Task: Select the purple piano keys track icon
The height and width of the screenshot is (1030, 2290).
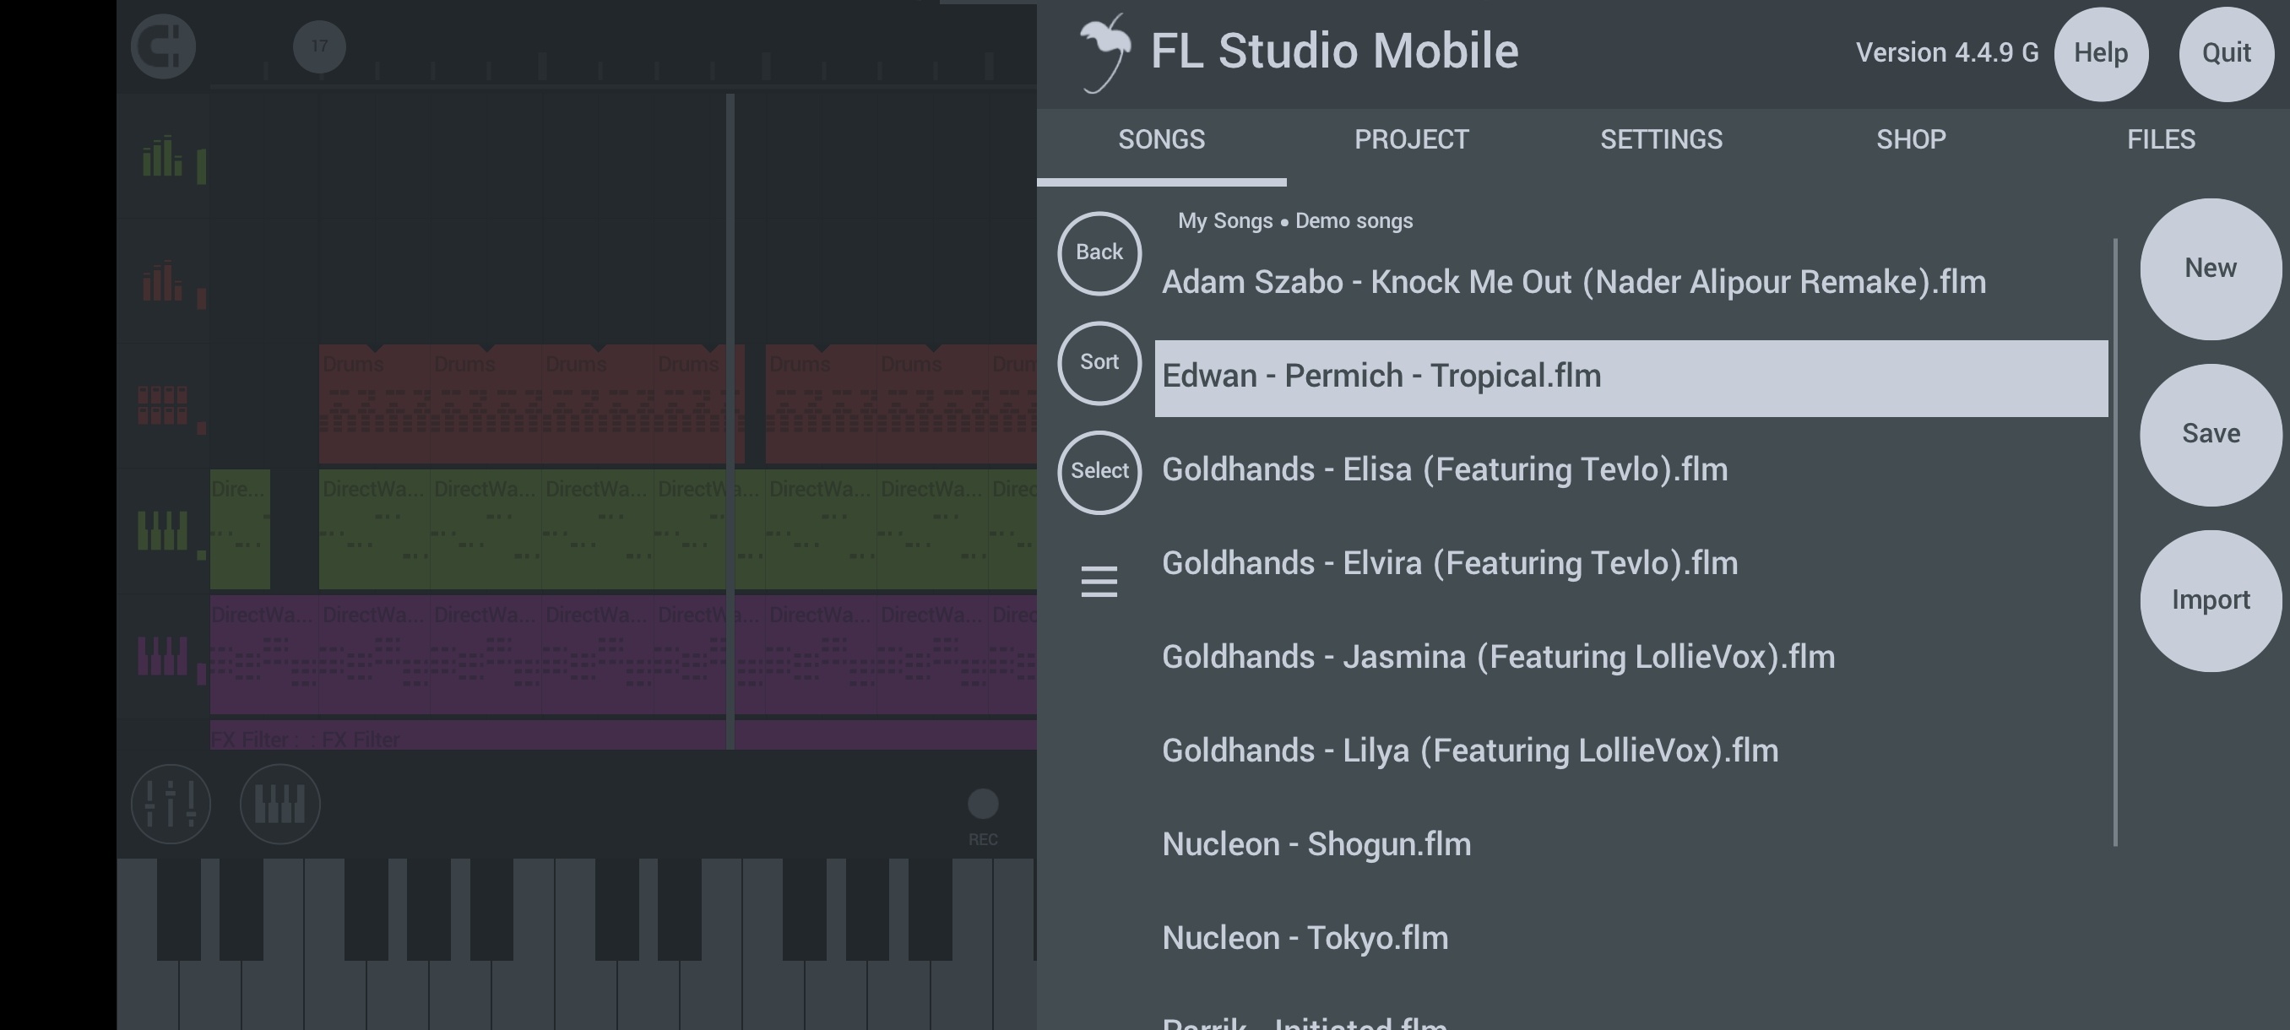Action: (161, 658)
